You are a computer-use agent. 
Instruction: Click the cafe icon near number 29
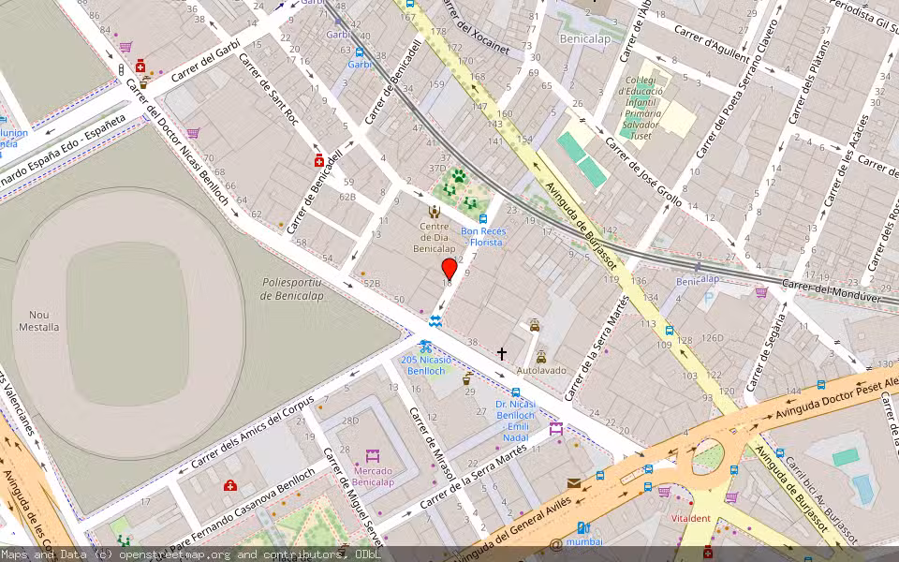pyautogui.click(x=468, y=378)
